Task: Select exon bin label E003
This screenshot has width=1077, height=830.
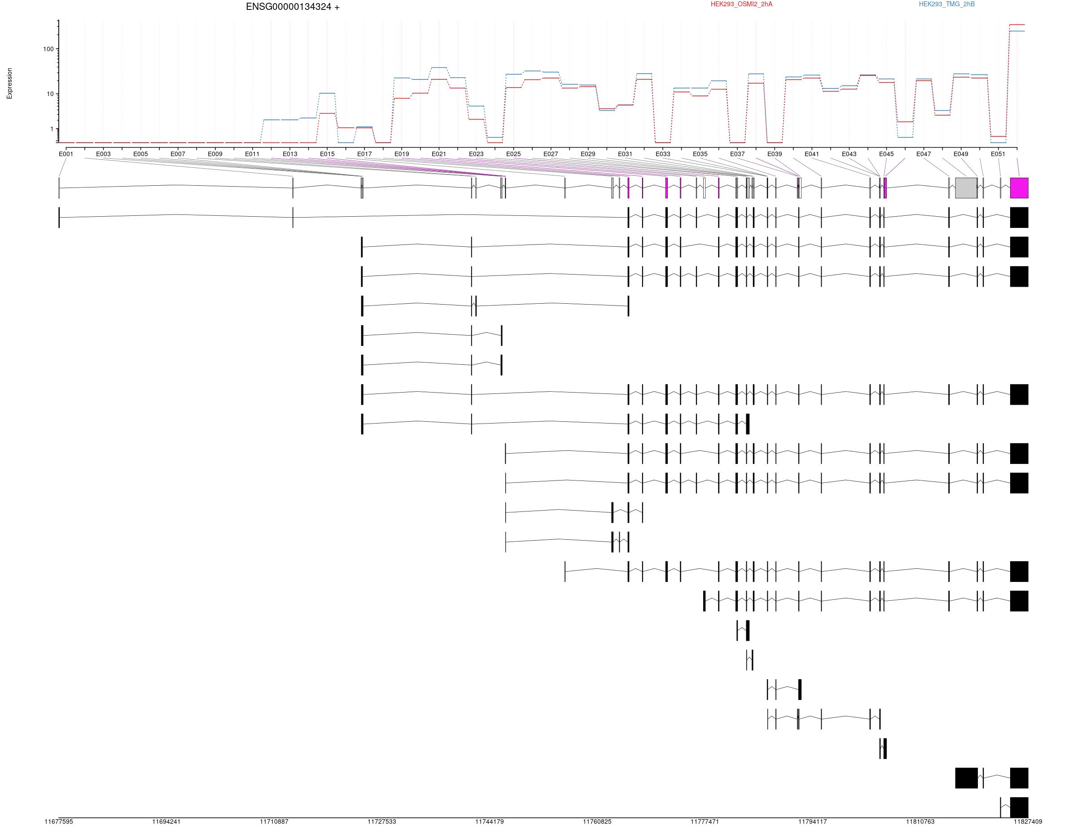Action: (103, 154)
